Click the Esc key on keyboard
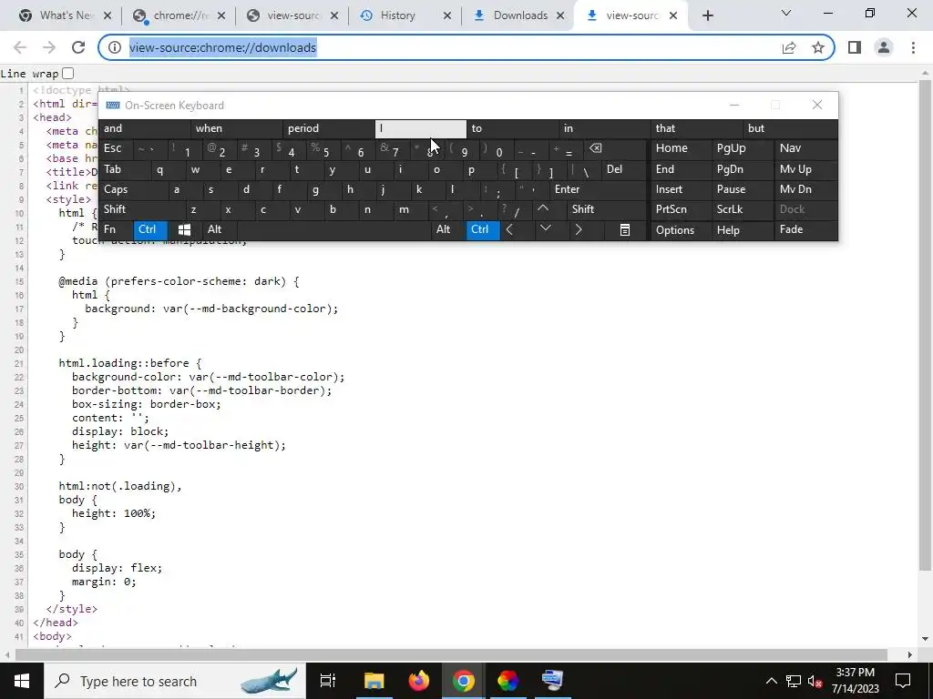The height and width of the screenshot is (699, 933). tap(116, 148)
